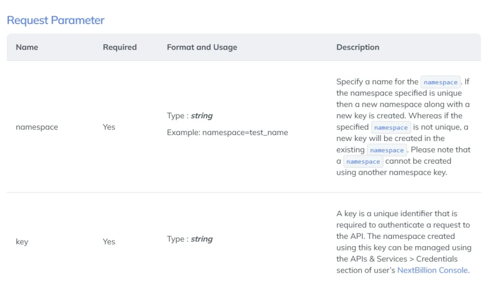
Task: Select the namespace parameter name cell
Action: (x=37, y=127)
